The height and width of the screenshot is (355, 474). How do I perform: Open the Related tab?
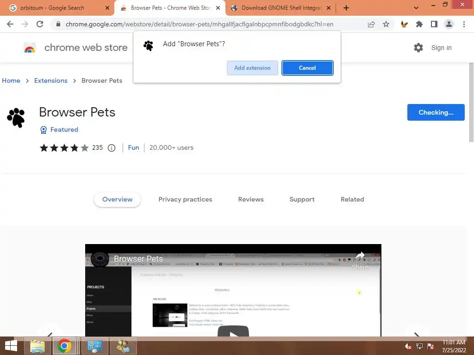352,200
